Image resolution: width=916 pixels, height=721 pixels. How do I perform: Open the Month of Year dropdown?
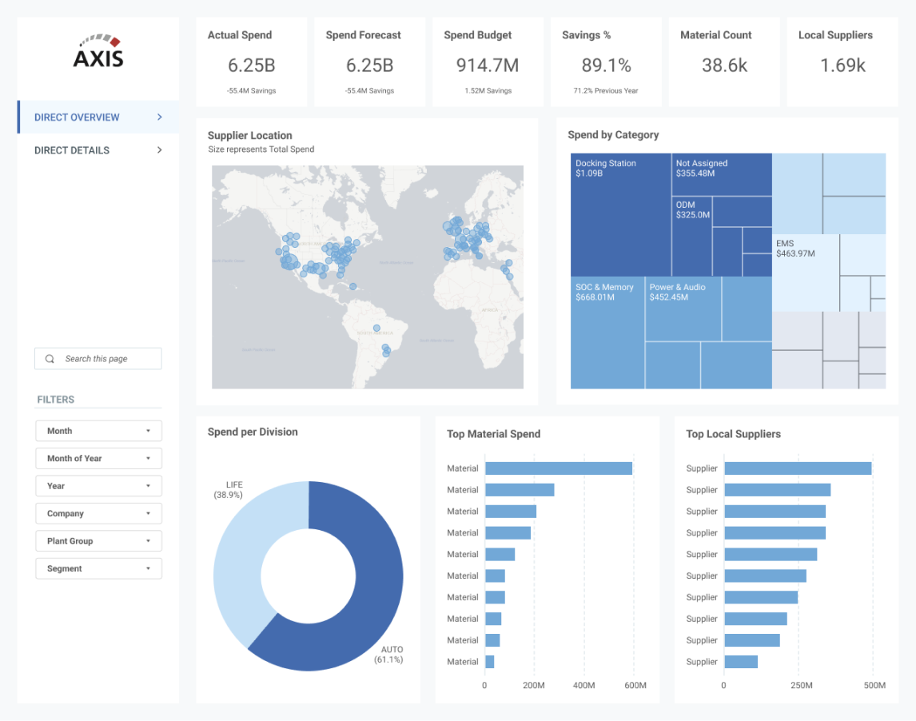click(98, 458)
